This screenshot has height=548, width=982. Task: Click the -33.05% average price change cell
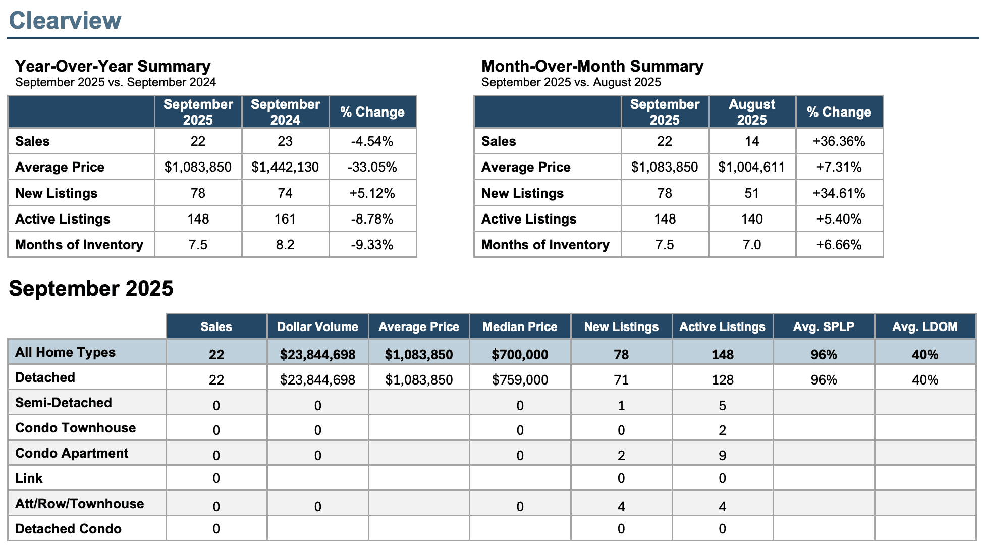point(372,167)
